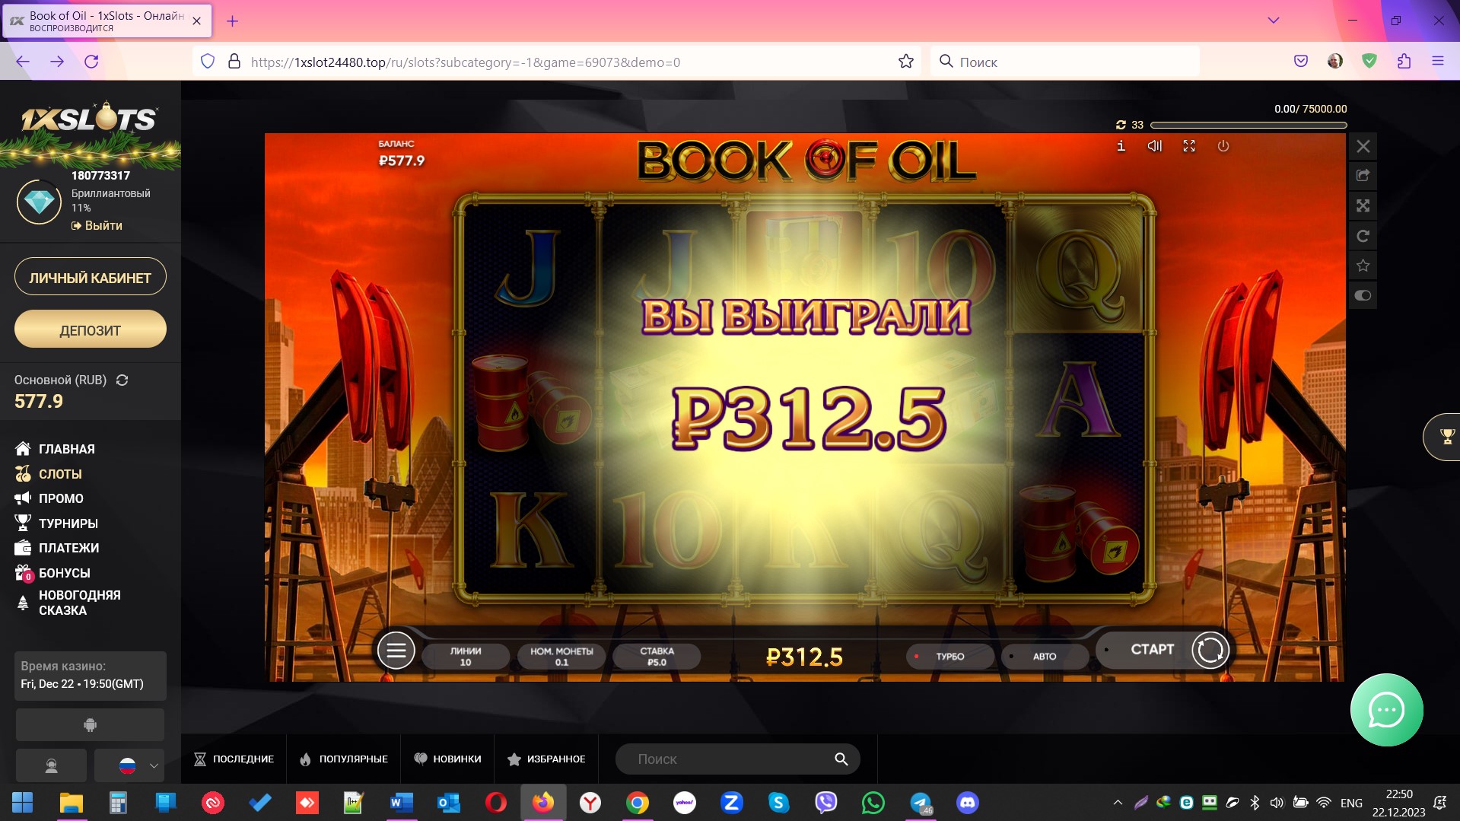1460x821 pixels.
Task: Click the game search magnifier icon
Action: (841, 759)
